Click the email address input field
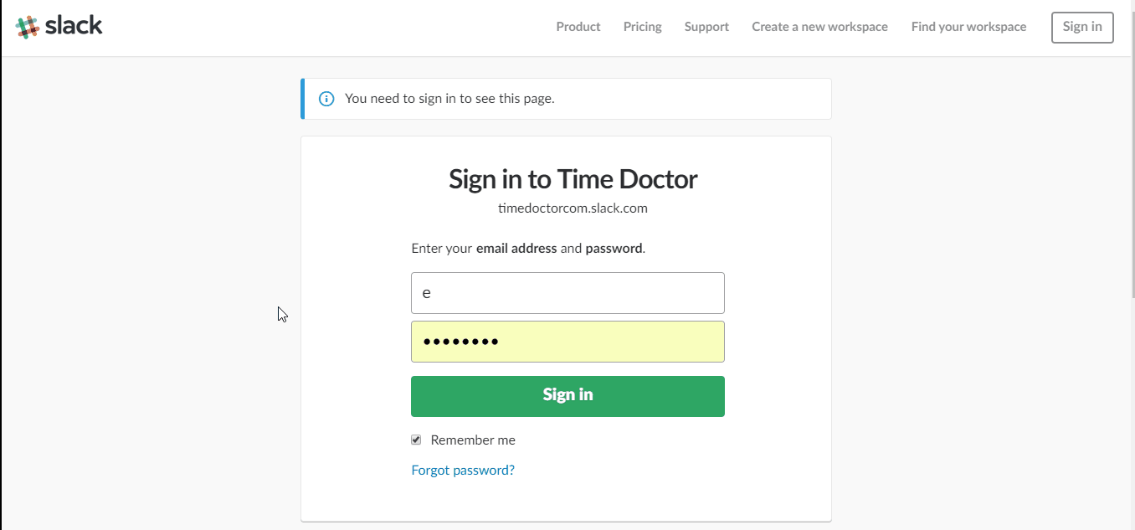Image resolution: width=1135 pixels, height=530 pixels. [x=567, y=292]
